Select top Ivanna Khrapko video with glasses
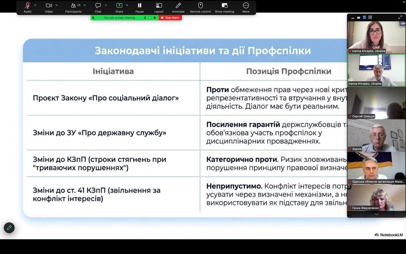406x254 pixels. coord(377,37)
